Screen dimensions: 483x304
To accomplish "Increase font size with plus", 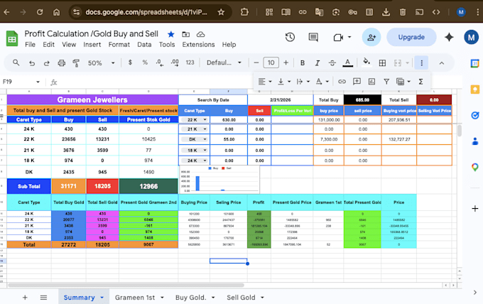I will point(286,63).
